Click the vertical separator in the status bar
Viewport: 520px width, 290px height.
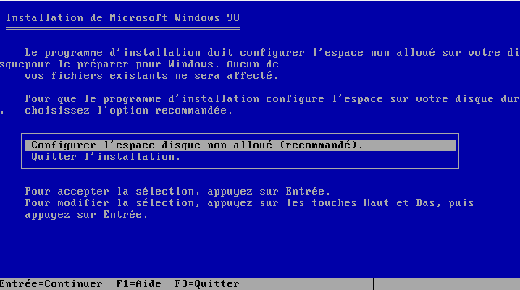click(x=374, y=284)
